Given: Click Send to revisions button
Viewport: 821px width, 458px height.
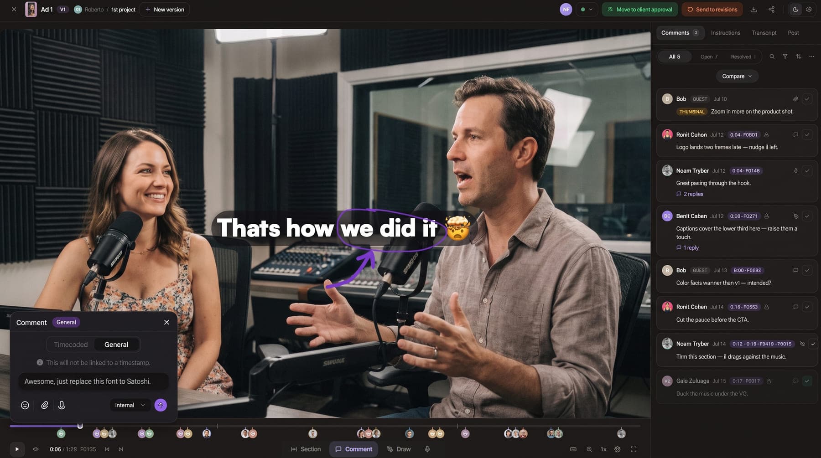Looking at the screenshot, I should point(712,10).
